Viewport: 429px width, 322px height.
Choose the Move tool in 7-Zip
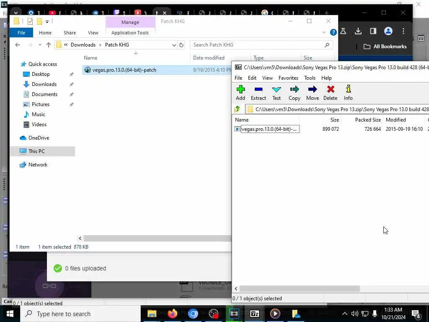(313, 93)
